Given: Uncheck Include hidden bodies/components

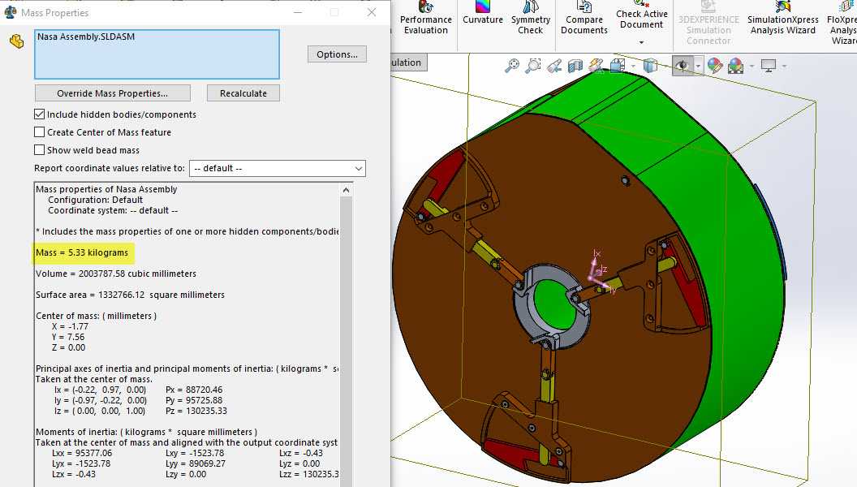Looking at the screenshot, I should pyautogui.click(x=39, y=114).
